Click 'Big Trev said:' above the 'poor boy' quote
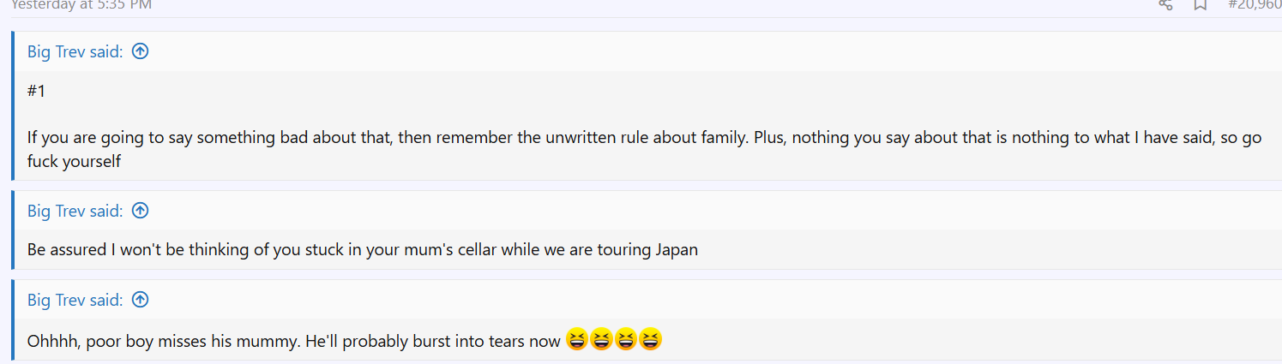This screenshot has width=1282, height=364. [x=75, y=300]
